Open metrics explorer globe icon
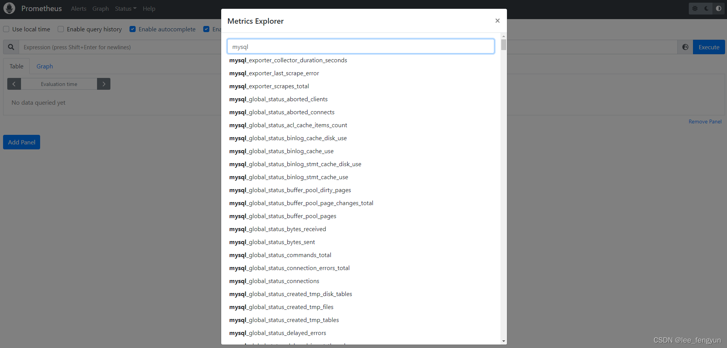727x348 pixels. coord(685,47)
